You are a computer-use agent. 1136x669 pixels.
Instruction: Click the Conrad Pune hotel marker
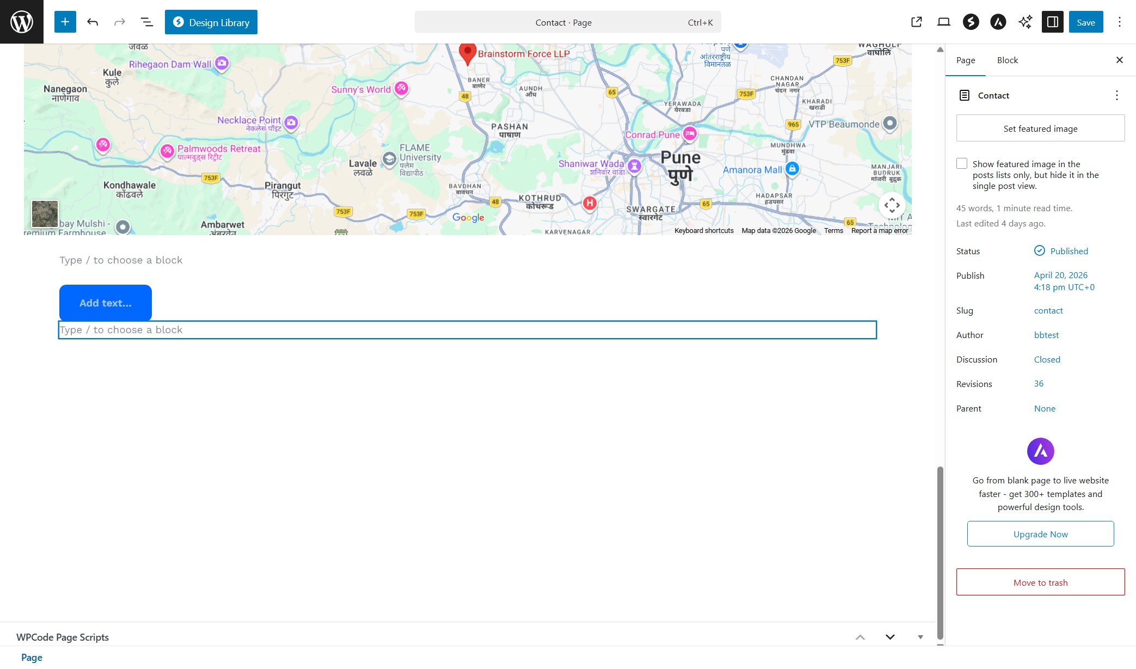pyautogui.click(x=690, y=133)
